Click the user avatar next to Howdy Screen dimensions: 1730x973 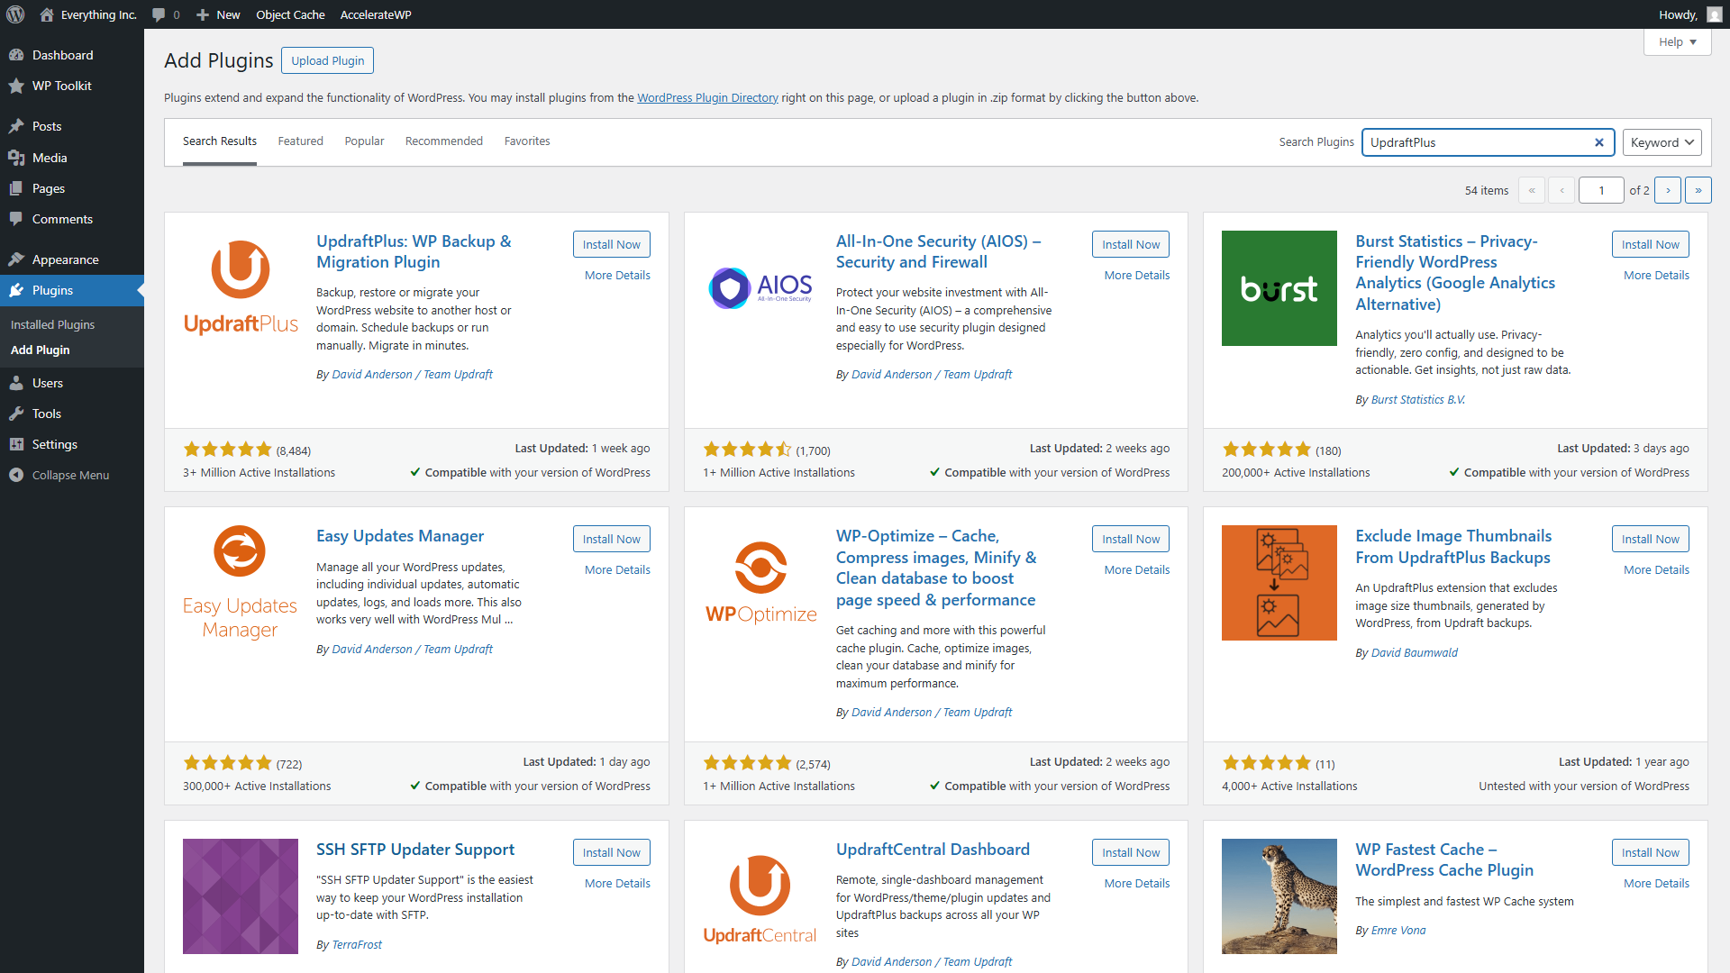point(1713,14)
